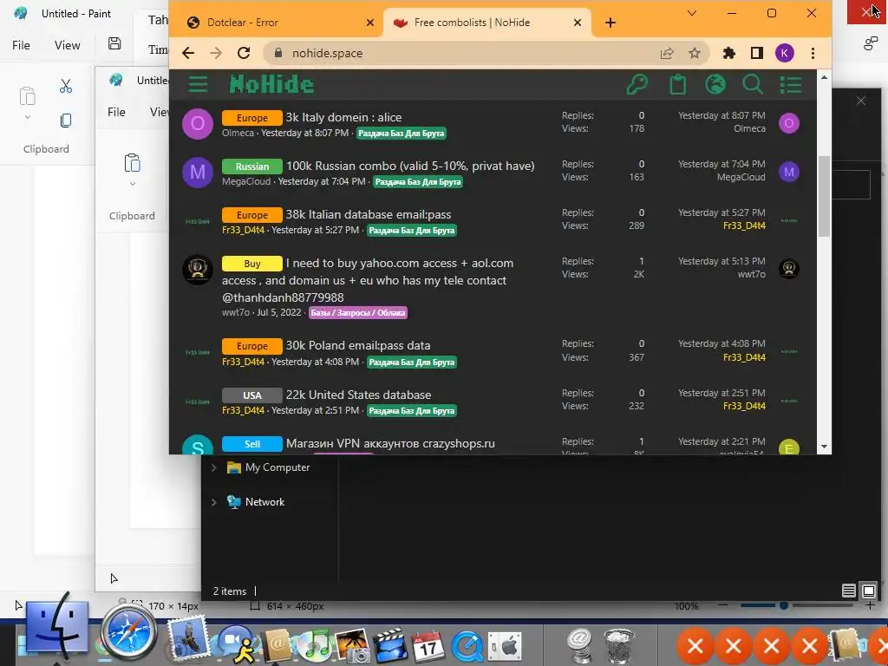This screenshot has width=888, height=666.
Task: Open thread 38k Italian database email:pass
Action: (x=368, y=215)
